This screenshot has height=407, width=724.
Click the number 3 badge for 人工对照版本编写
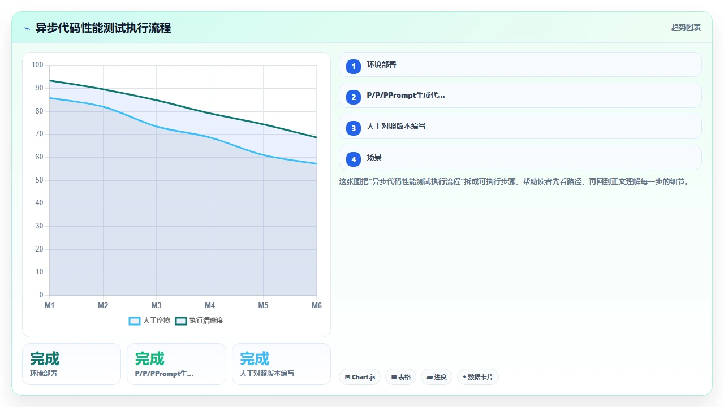tap(354, 128)
